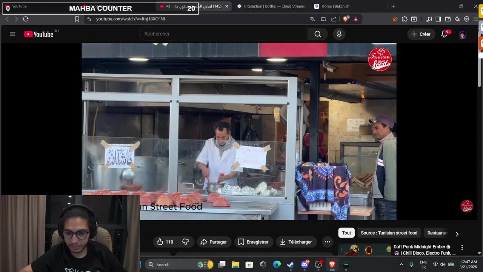Click the page scrollbar down arrow

(480, 253)
